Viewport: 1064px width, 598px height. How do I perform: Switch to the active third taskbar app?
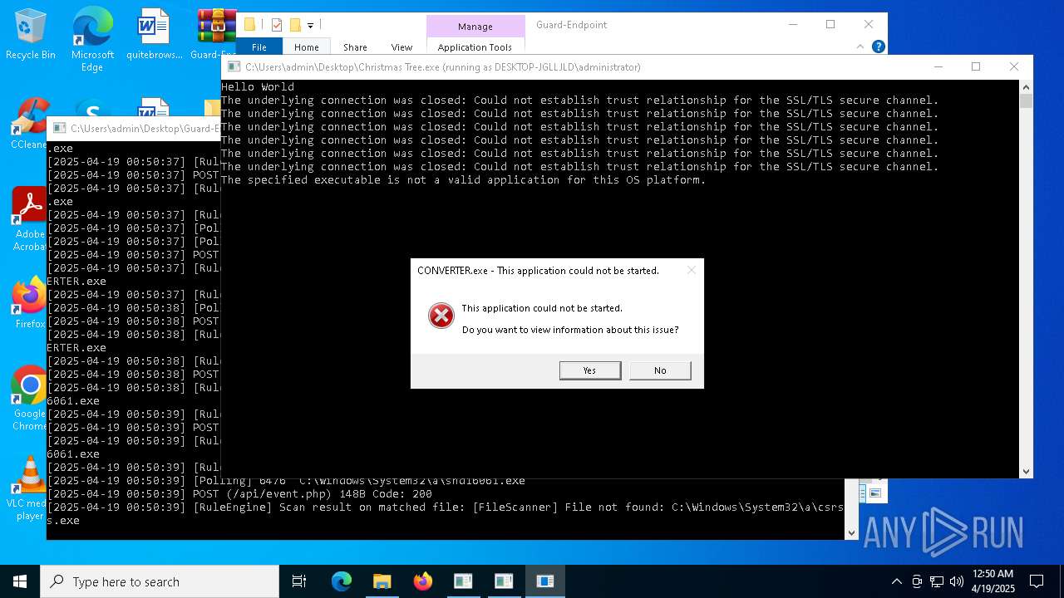(x=544, y=581)
